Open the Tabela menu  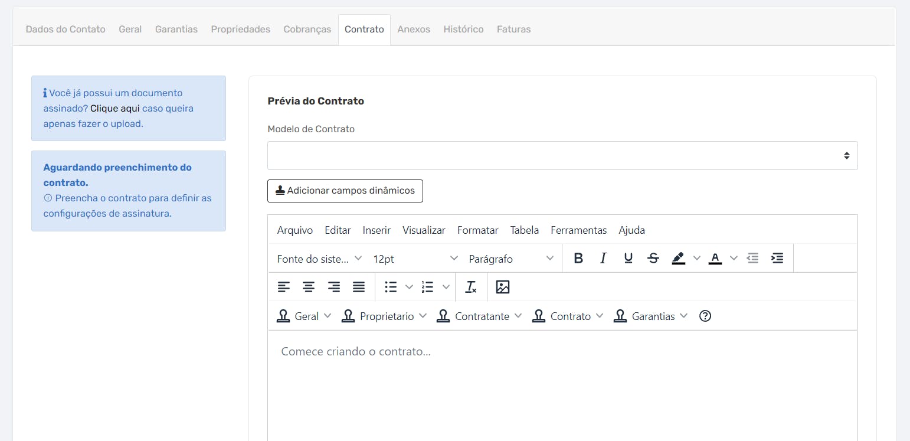point(525,230)
